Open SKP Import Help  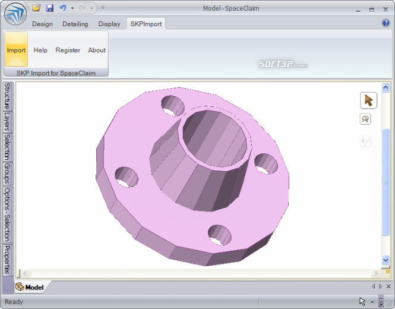40,50
